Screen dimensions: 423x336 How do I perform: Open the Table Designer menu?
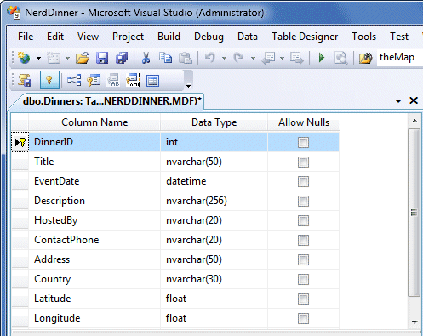[305, 37]
